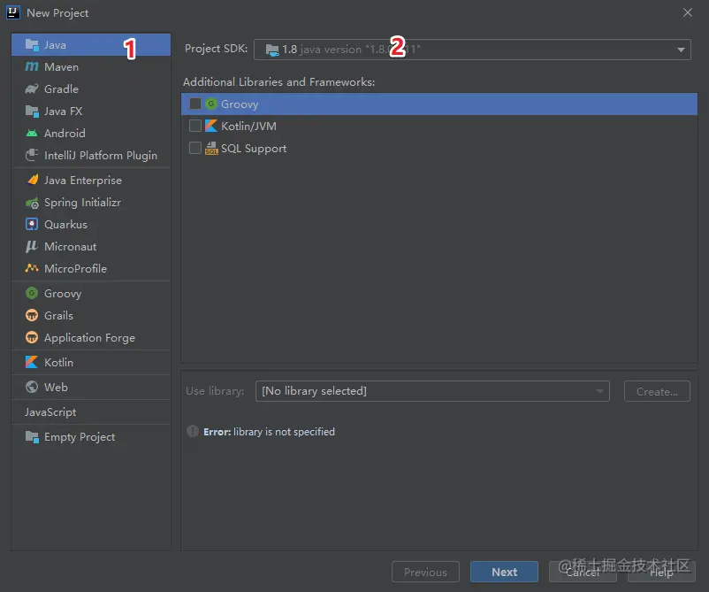
Task: Click the Kotlin icon in the sidebar
Action: click(32, 362)
